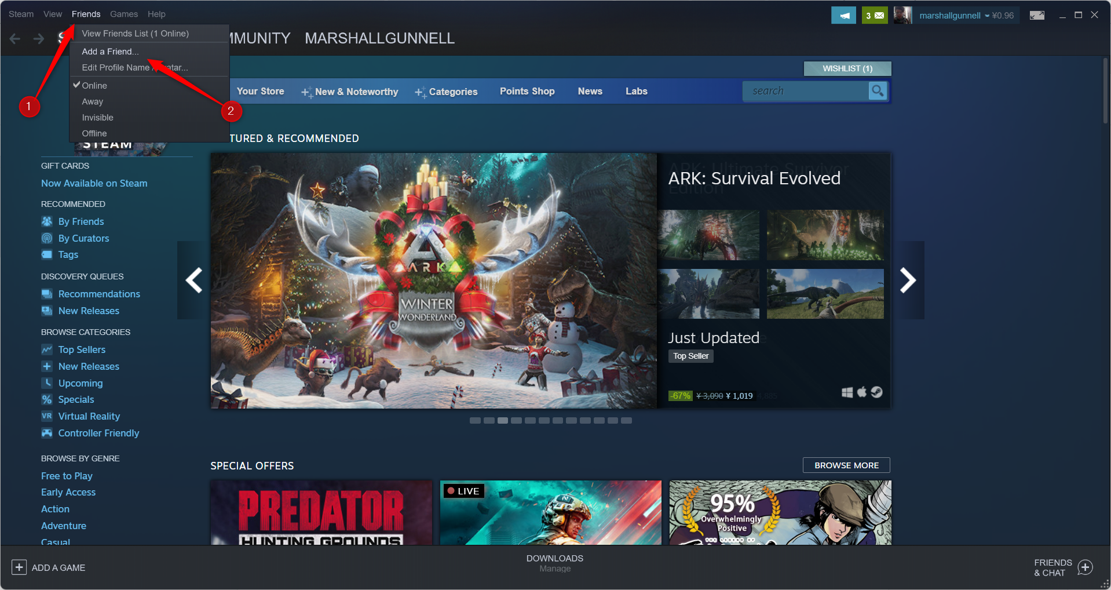Screen dimensions: 1111x590
Task: Click the announcements megaphone icon
Action: 843,16
